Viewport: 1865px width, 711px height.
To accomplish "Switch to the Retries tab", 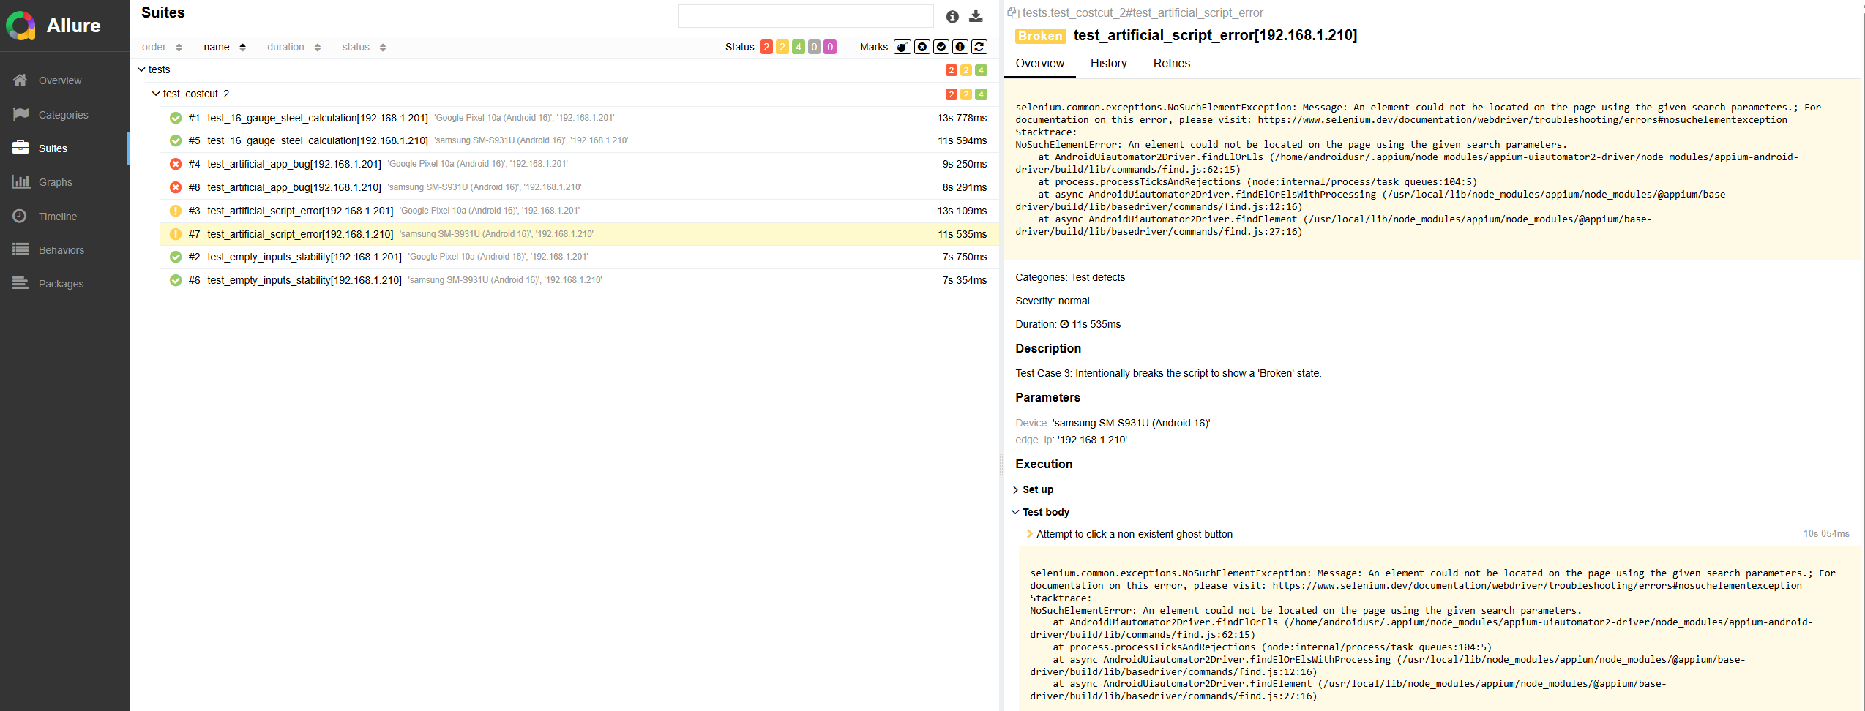I will coord(1171,64).
